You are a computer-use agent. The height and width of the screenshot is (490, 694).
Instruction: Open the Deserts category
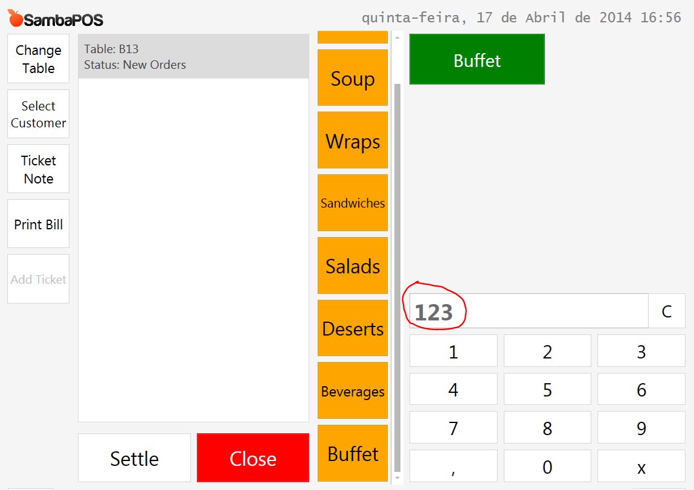click(353, 328)
